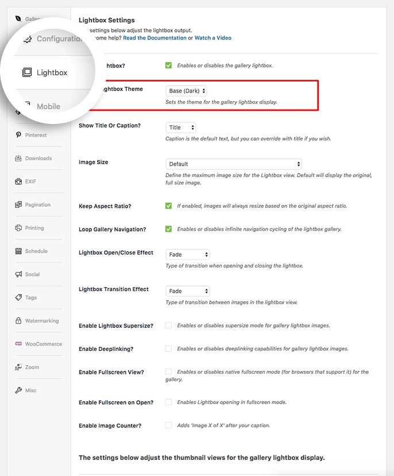This screenshot has height=476, width=394.
Task: Expand the Image Size Default dropdown
Action: [234, 164]
